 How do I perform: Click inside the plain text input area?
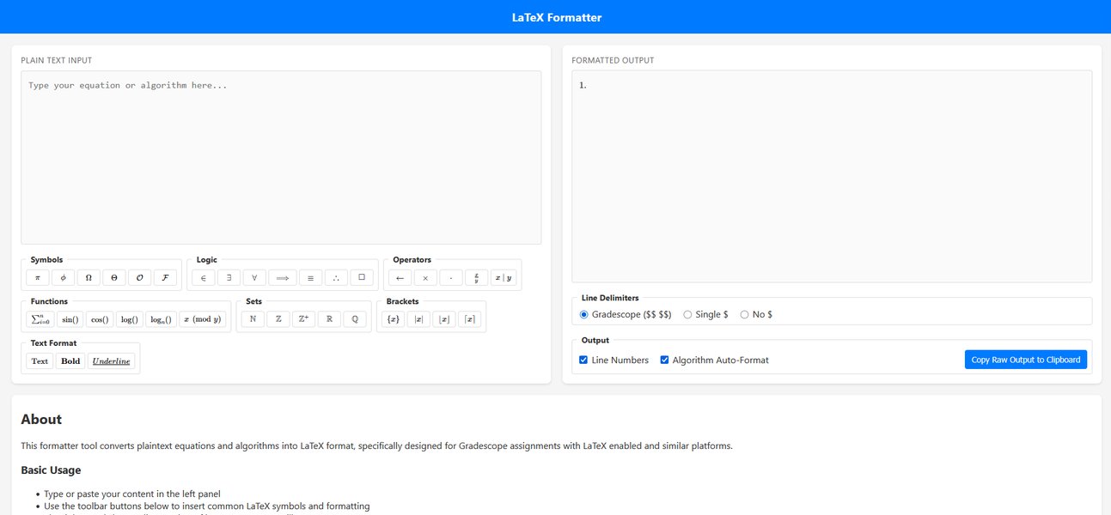click(281, 158)
